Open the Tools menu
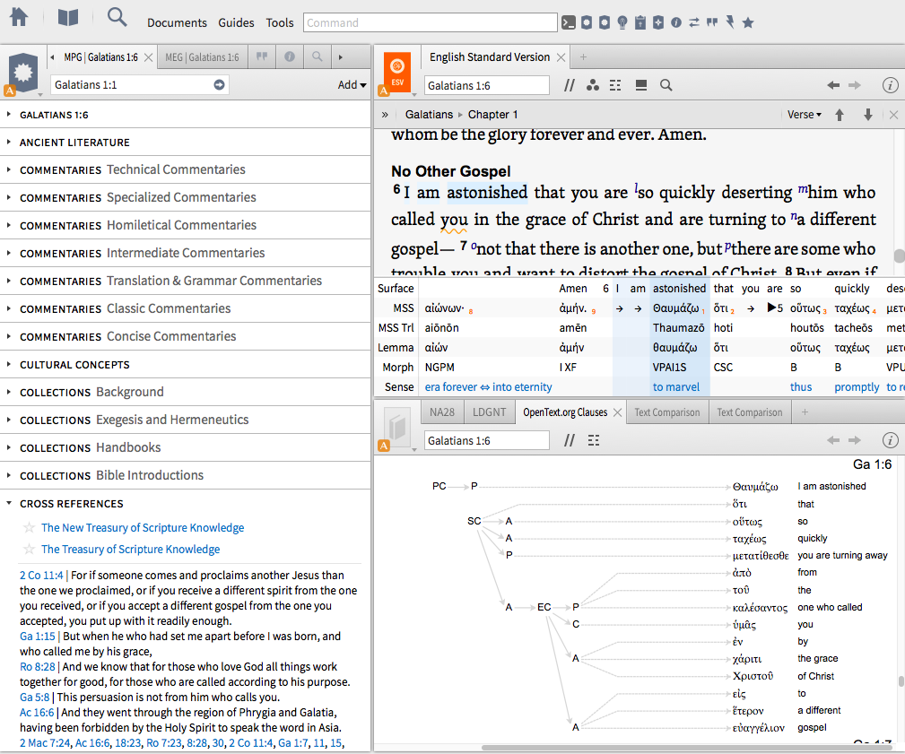The width and height of the screenshot is (905, 754). pyautogui.click(x=279, y=22)
